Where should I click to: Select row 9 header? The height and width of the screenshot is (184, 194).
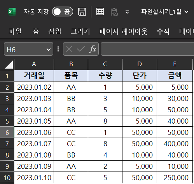click(7, 166)
